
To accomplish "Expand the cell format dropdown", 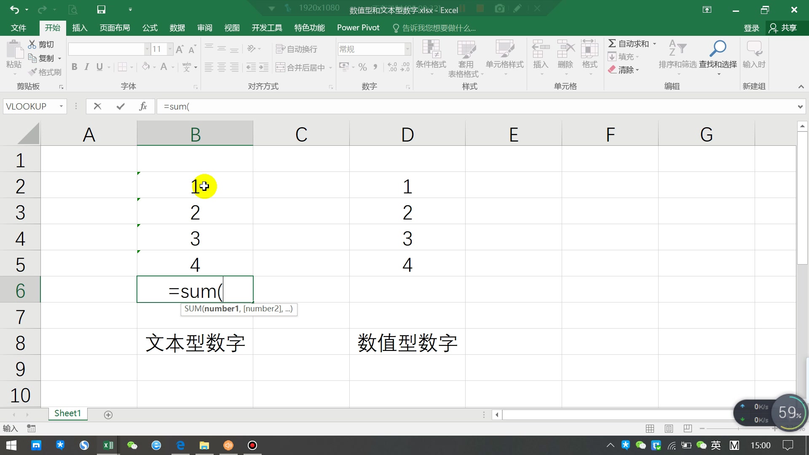I will [x=407, y=49].
